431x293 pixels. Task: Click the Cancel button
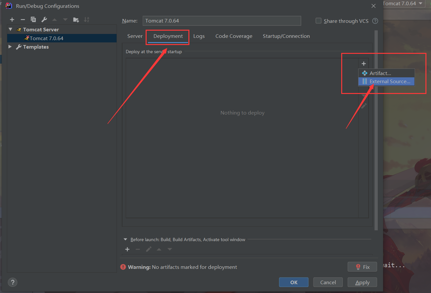328,283
